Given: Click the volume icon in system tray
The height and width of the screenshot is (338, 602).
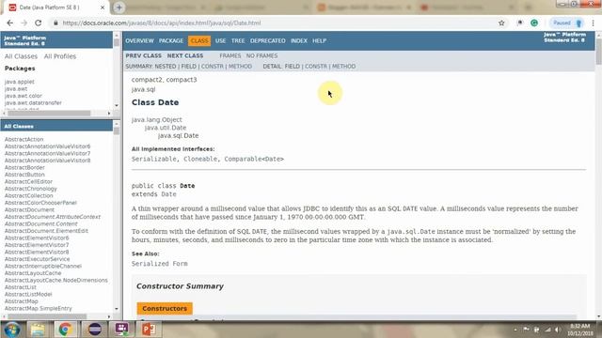Looking at the screenshot, I should [x=557, y=330].
